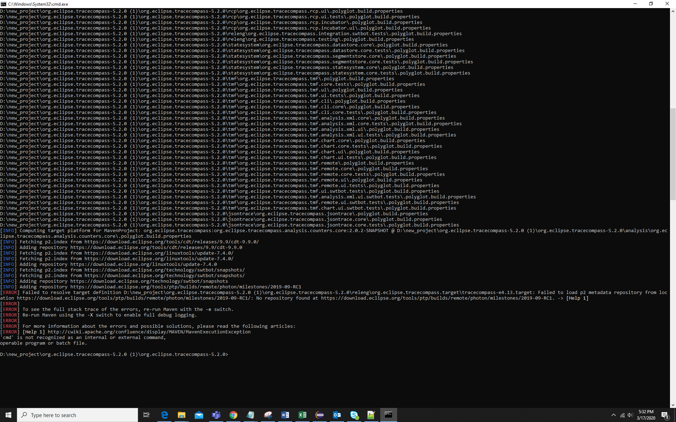This screenshot has width=676, height=422.
Task: Close the cmd.exe window
Action: point(667,4)
